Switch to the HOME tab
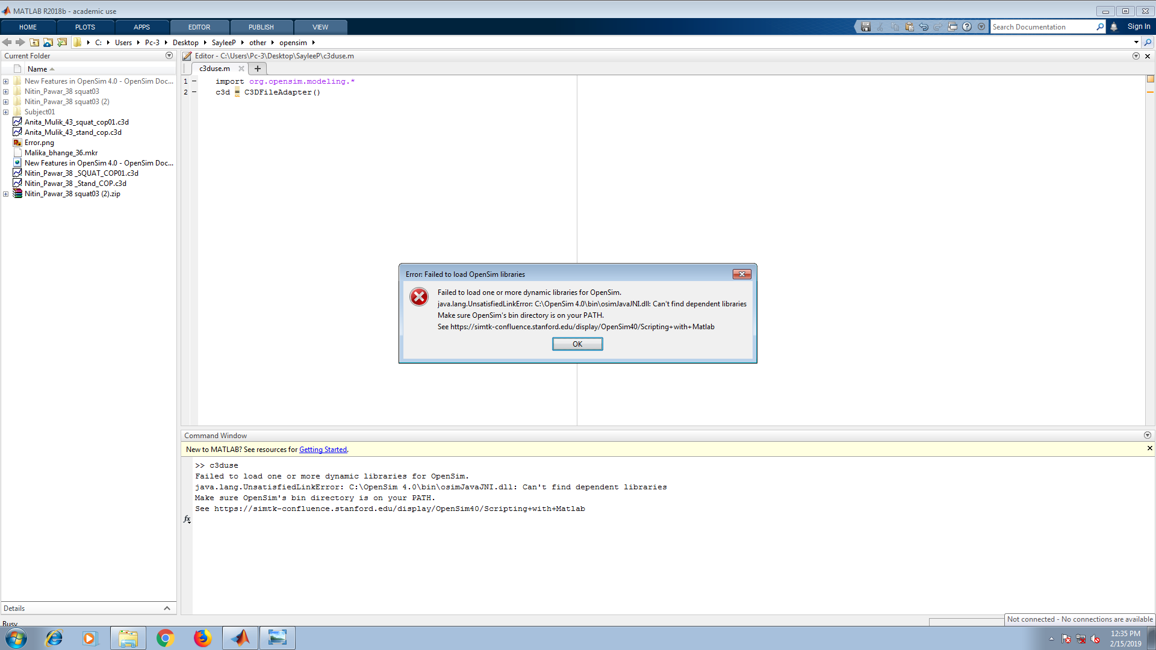1156x650 pixels. tap(28, 27)
